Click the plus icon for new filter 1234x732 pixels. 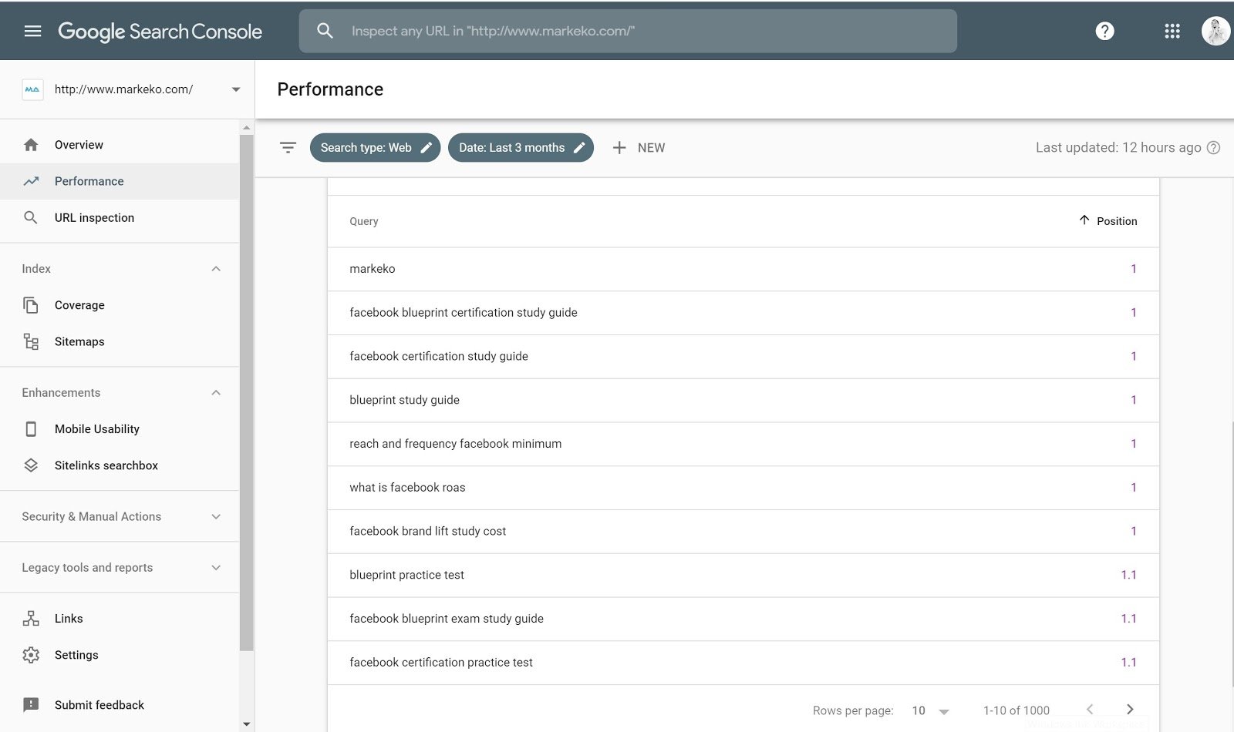619,148
